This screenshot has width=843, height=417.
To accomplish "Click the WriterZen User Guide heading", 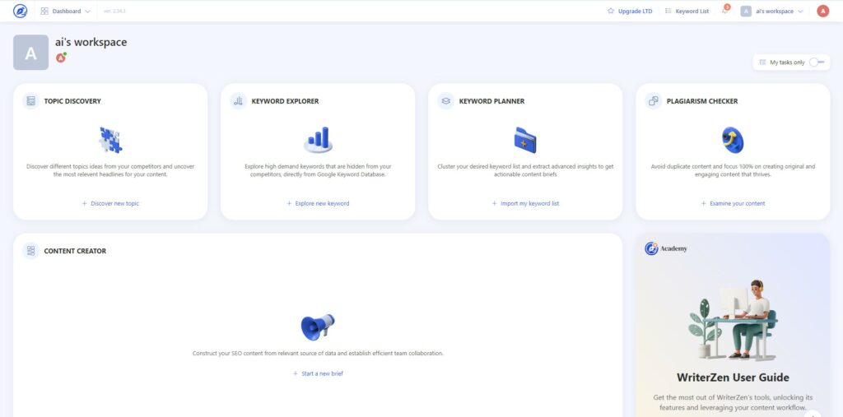I will (733, 378).
